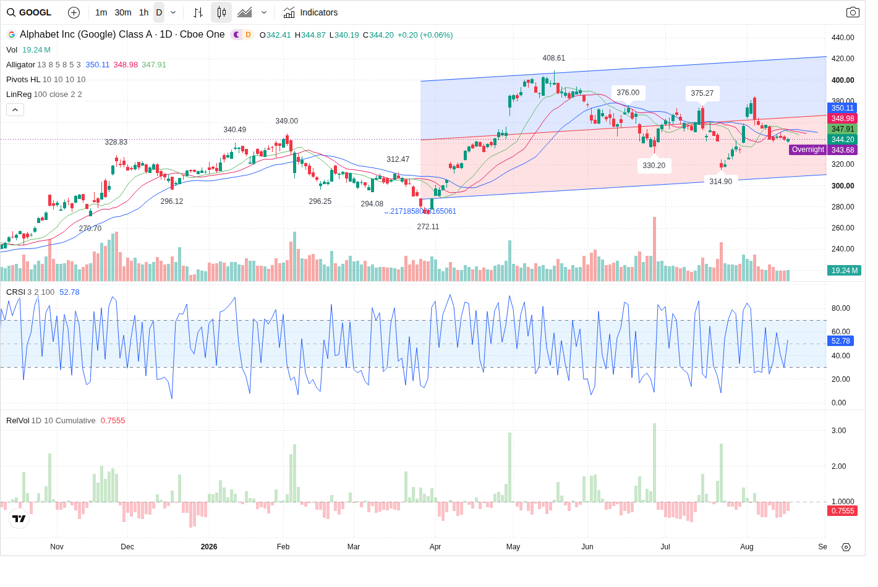This screenshot has height=587, width=878.
Task: Click the 260.00 price scale value
Action: 843,228
